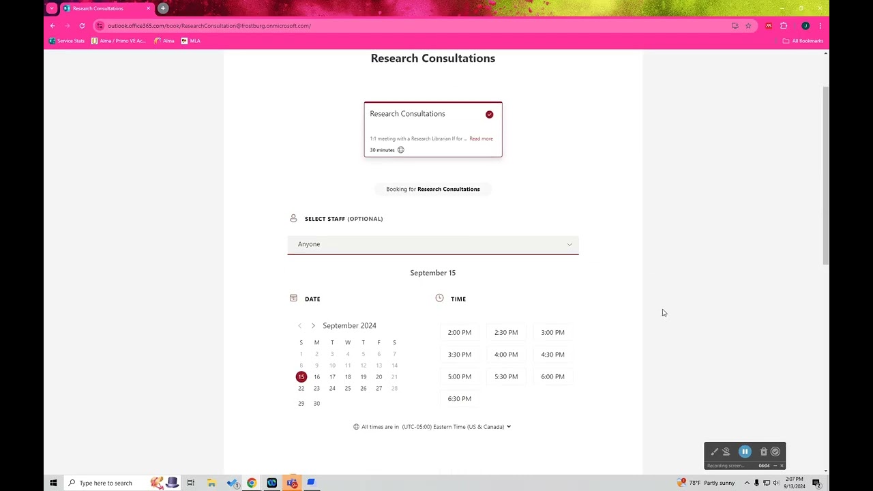Open the browser extensions puzzle icon

[784, 26]
